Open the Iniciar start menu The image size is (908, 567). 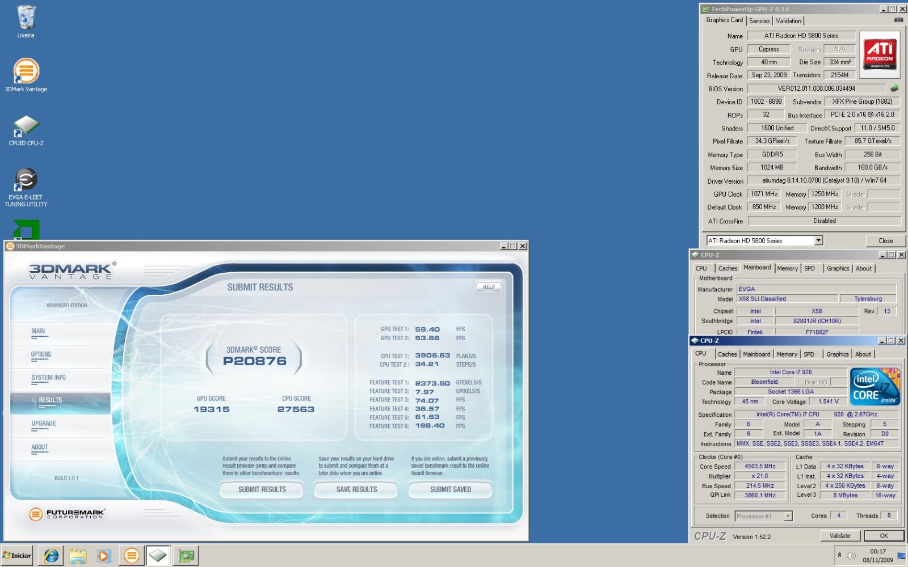pyautogui.click(x=17, y=556)
